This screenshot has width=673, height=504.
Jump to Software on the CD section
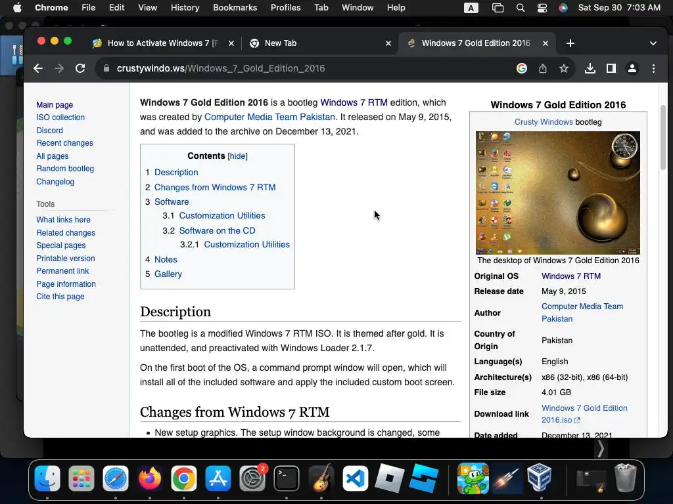tap(217, 230)
